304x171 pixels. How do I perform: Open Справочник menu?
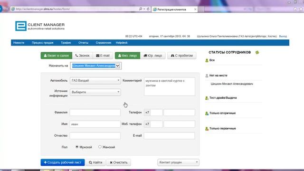[x=104, y=43]
